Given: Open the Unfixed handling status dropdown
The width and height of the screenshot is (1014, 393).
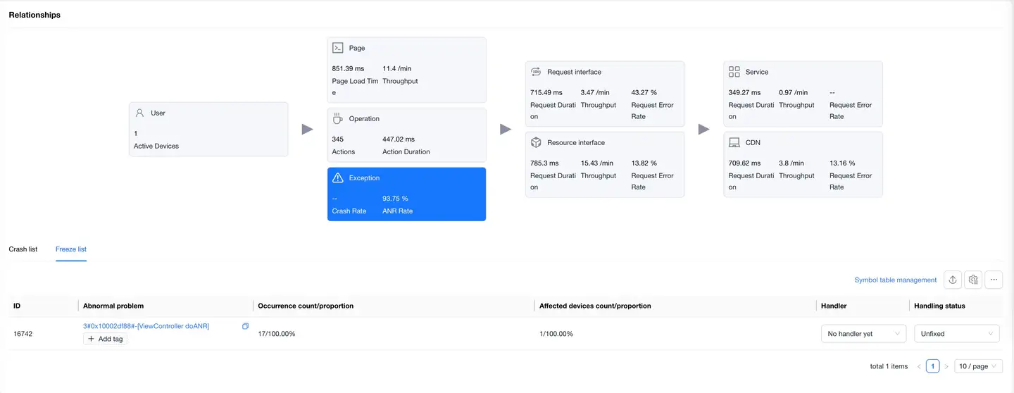Looking at the screenshot, I should point(956,334).
